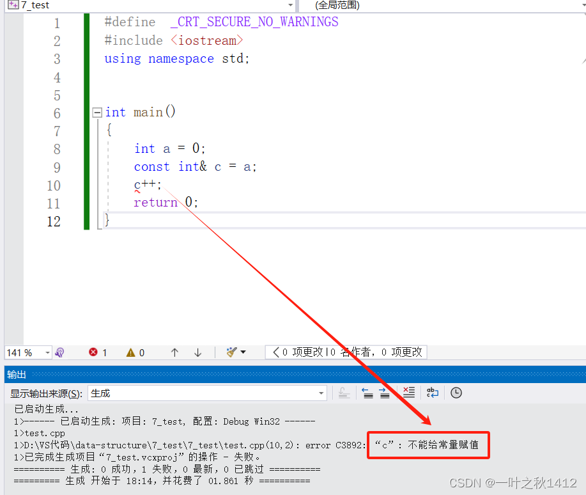
Task: Click the '1>test.cpp' output line
Action: point(39,433)
